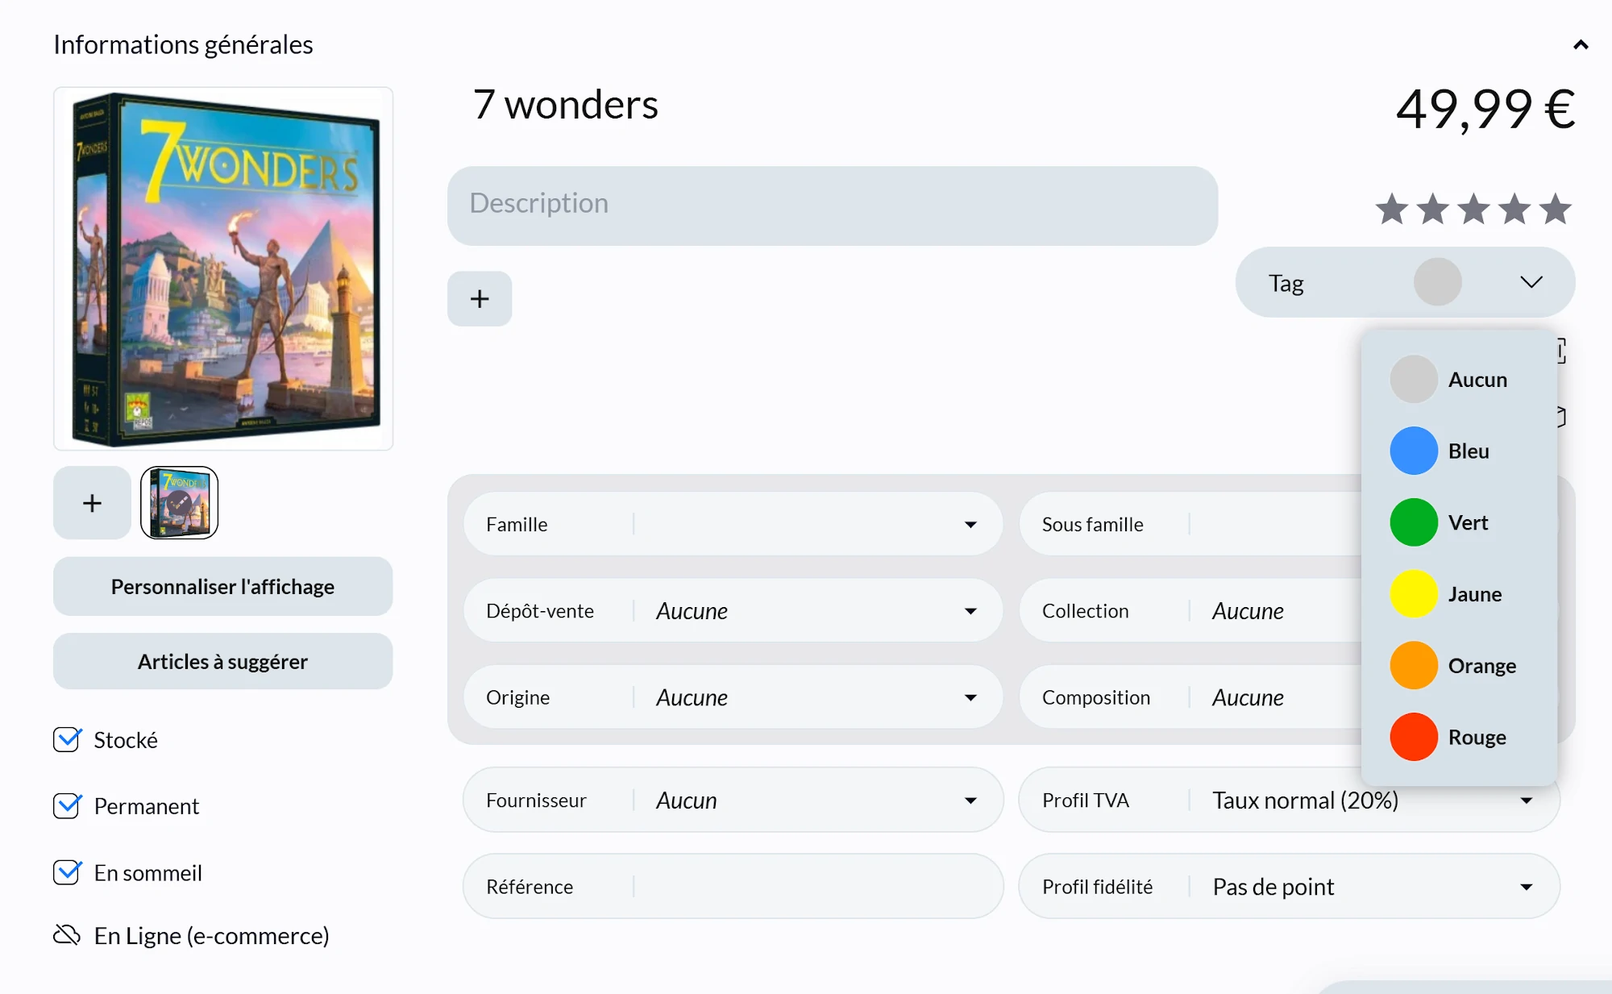
Task: Click the Référence input field
Action: coord(733,887)
